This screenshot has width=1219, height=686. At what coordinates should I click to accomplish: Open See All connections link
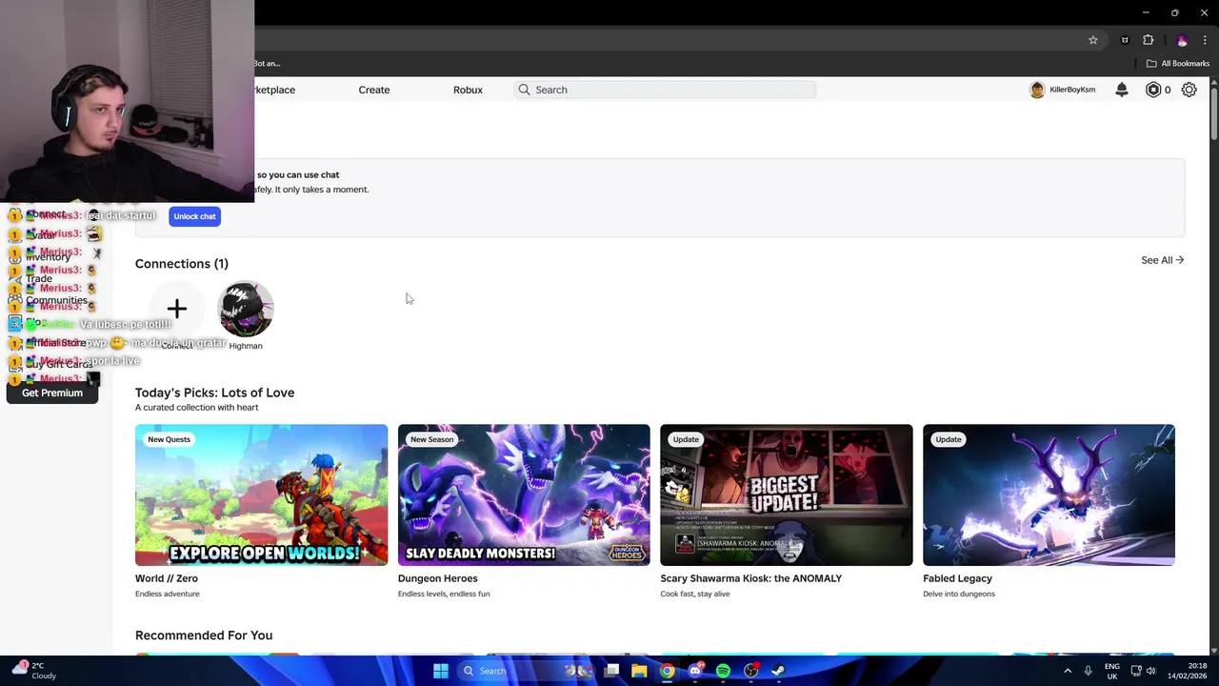point(1162,260)
